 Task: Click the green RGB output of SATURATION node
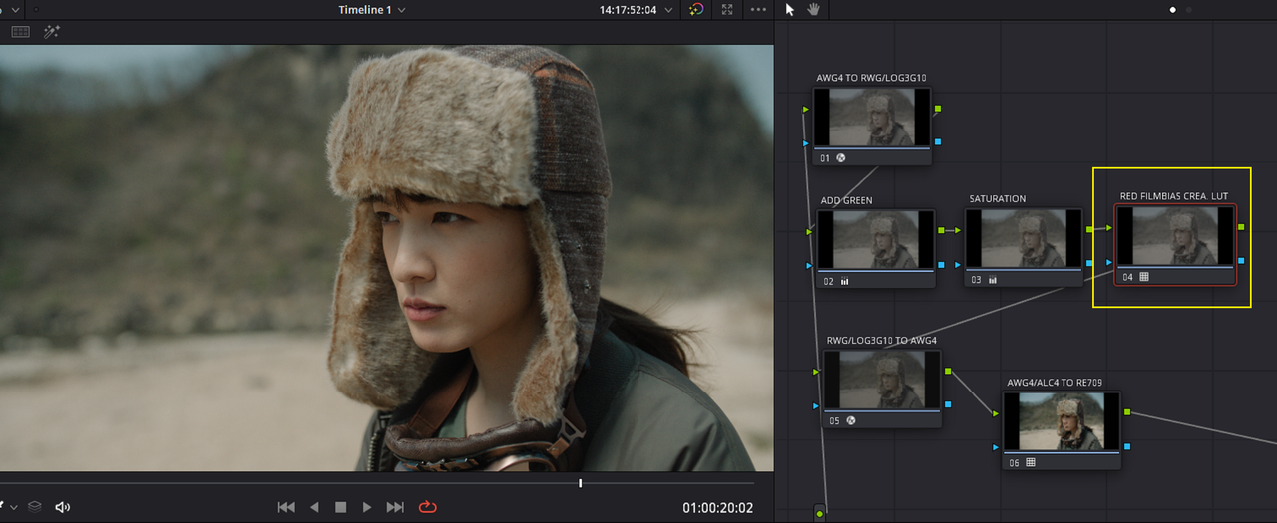coord(1090,230)
